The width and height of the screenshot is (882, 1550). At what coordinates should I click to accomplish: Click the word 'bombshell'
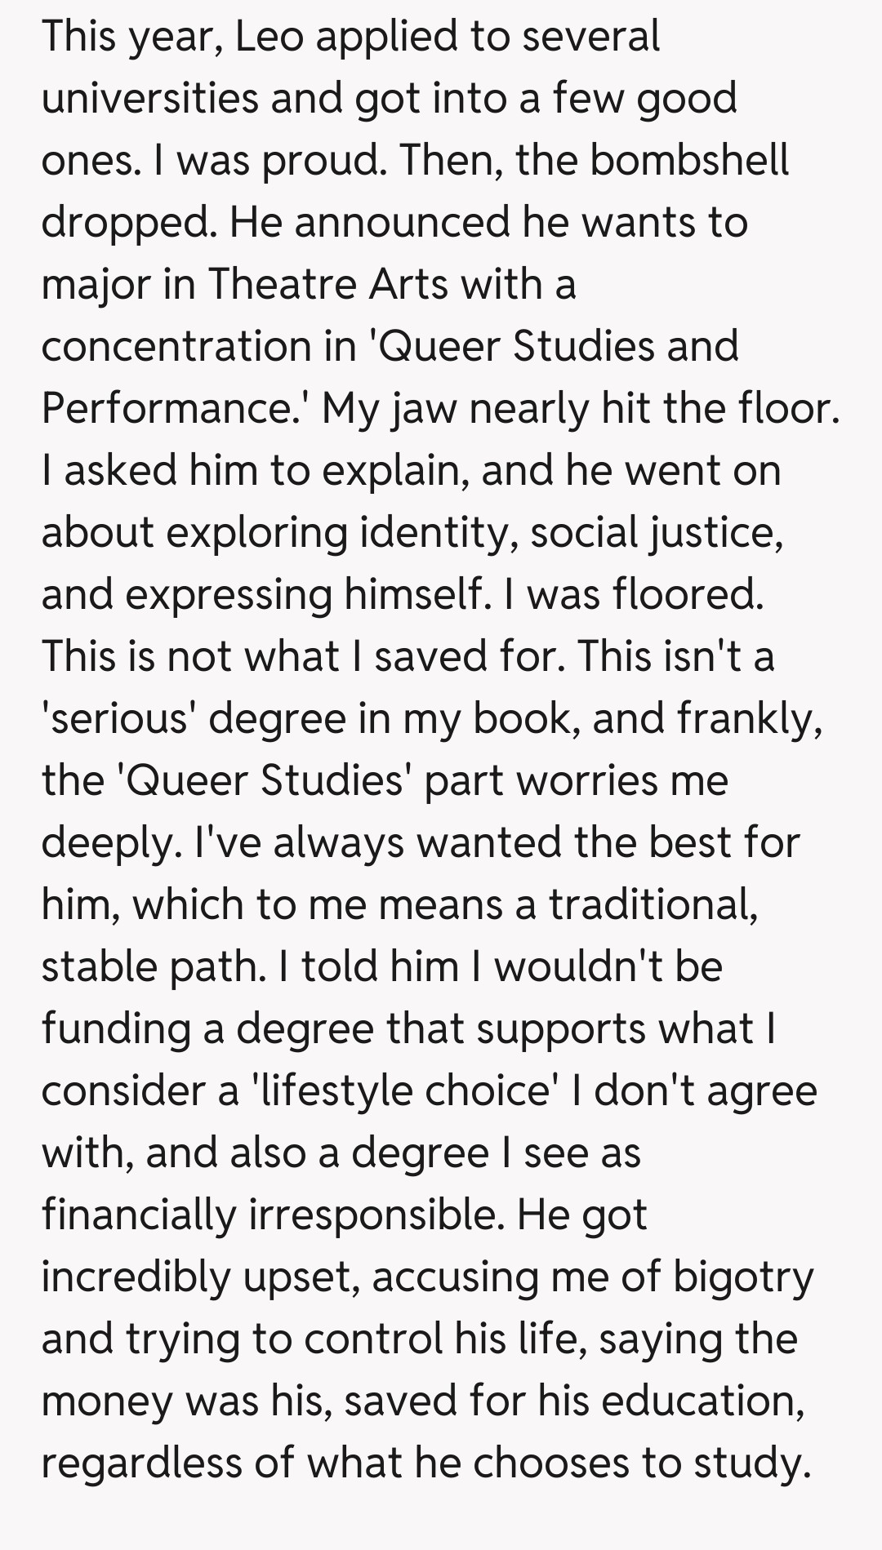[x=688, y=161]
